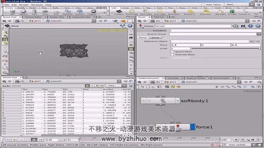Viewport: 264px width, 148px height.
Task: Add a Spot Light from the shelf
Action: (146, 12)
